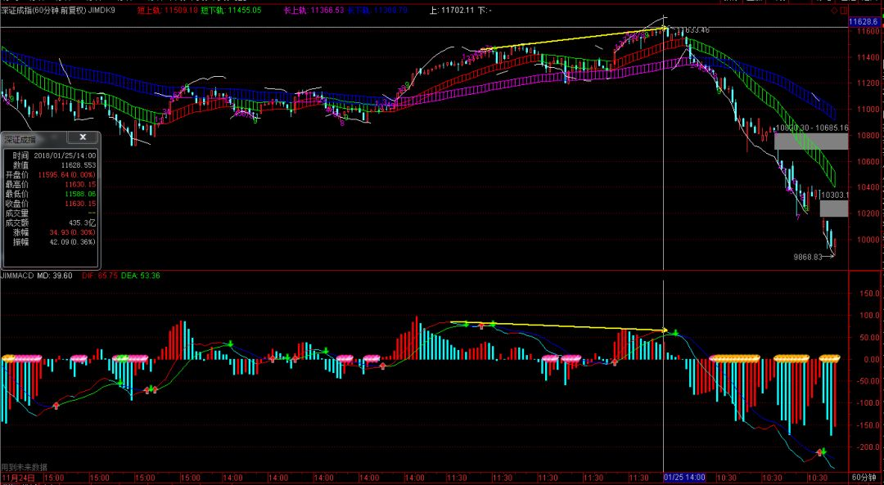Click the 用到未来数据 notice text

click(x=25, y=467)
